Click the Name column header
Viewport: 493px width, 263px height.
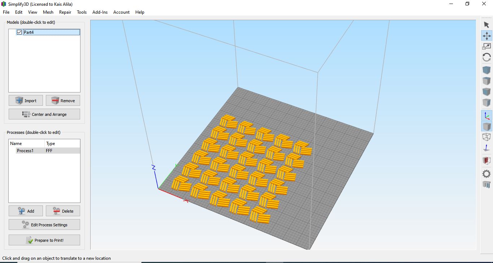pos(27,143)
